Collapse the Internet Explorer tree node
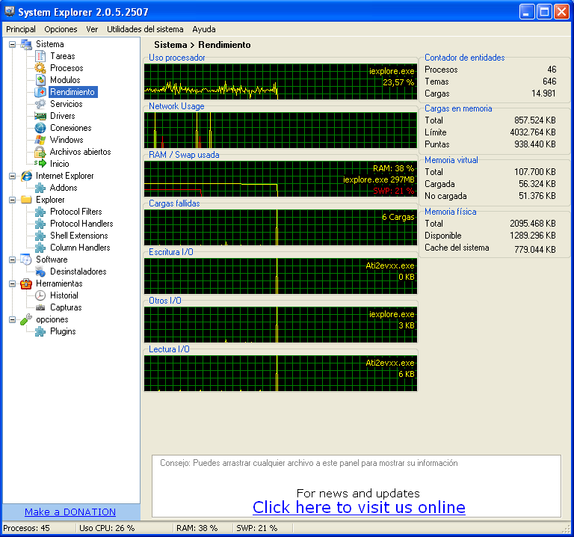 coord(12,177)
